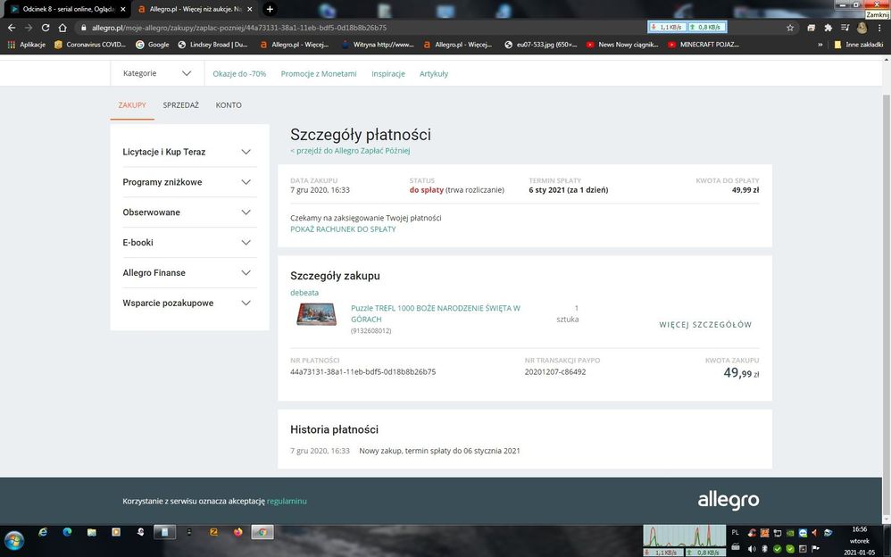Open Windows Start menu orb
This screenshot has width=891, height=557.
[14, 540]
